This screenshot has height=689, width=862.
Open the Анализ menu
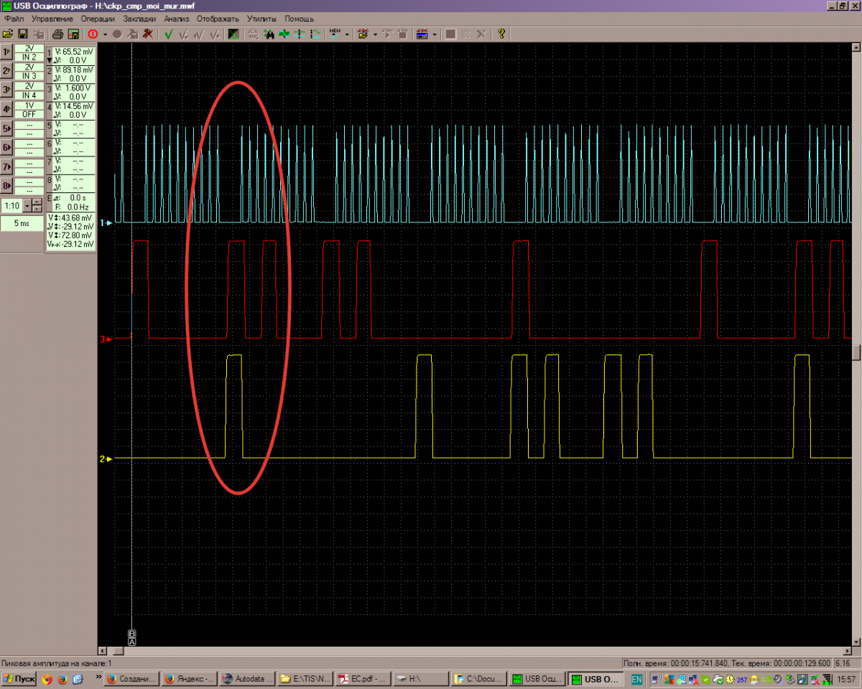coord(177,18)
